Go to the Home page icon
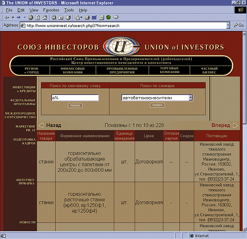The width and height of the screenshot is (247, 239). point(45,17)
